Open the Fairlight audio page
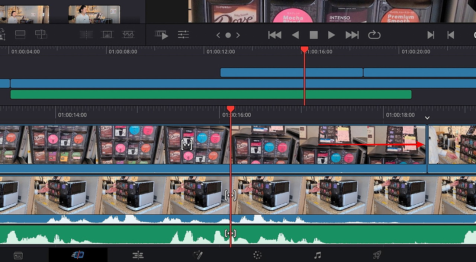Viewport: 476px width, 262px height. 317,255
